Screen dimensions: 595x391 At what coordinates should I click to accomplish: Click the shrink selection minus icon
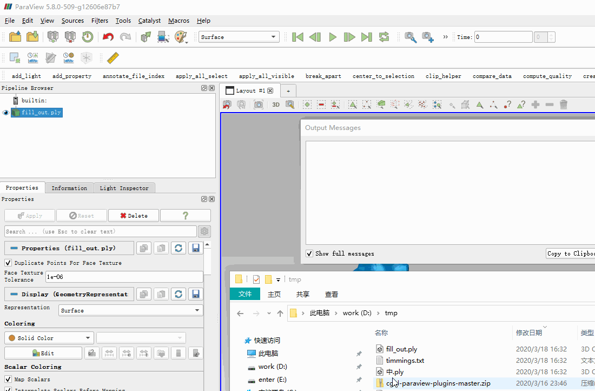550,105
